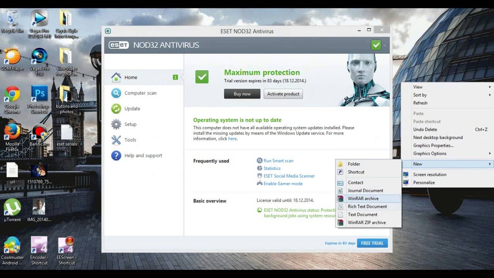Launch the Coolmuster Android desktop icon
The height and width of the screenshot is (278, 494).
(12, 251)
